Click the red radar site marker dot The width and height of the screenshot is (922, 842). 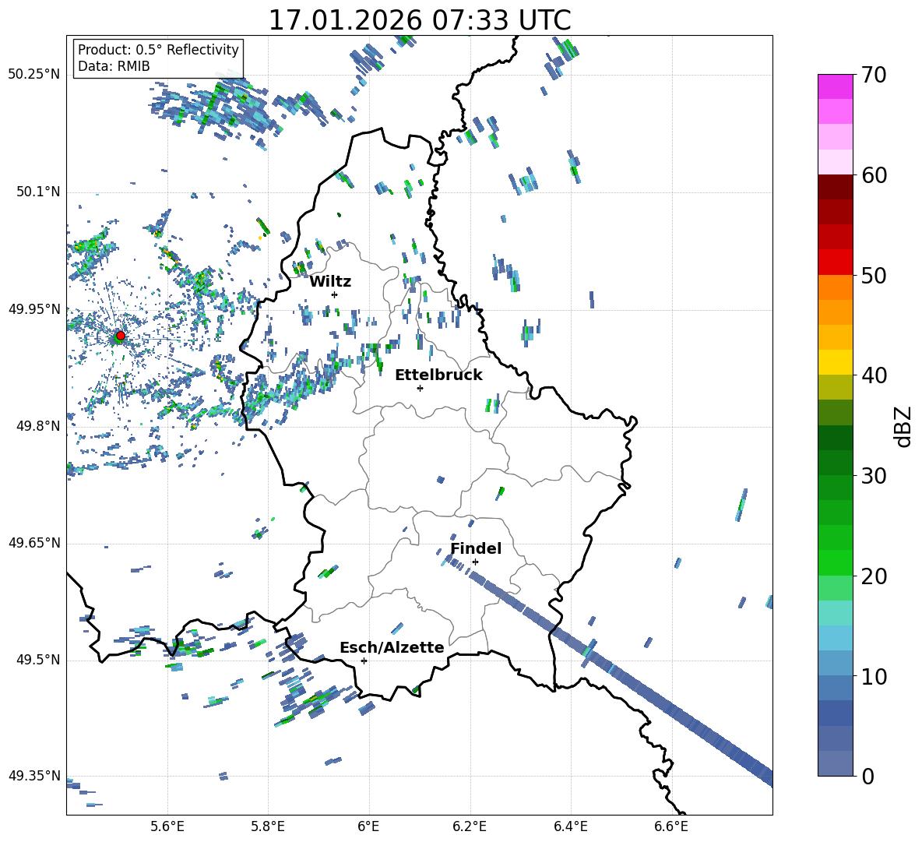[x=121, y=336]
